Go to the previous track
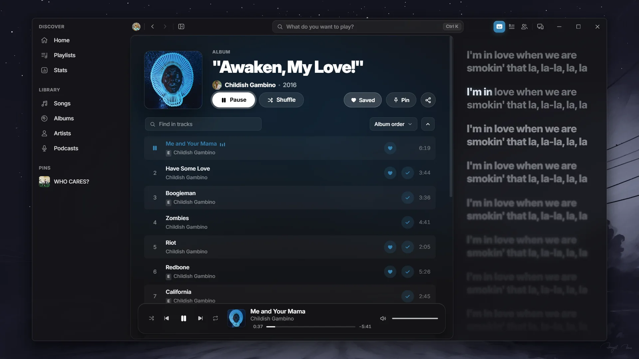This screenshot has height=359, width=639. [166, 318]
